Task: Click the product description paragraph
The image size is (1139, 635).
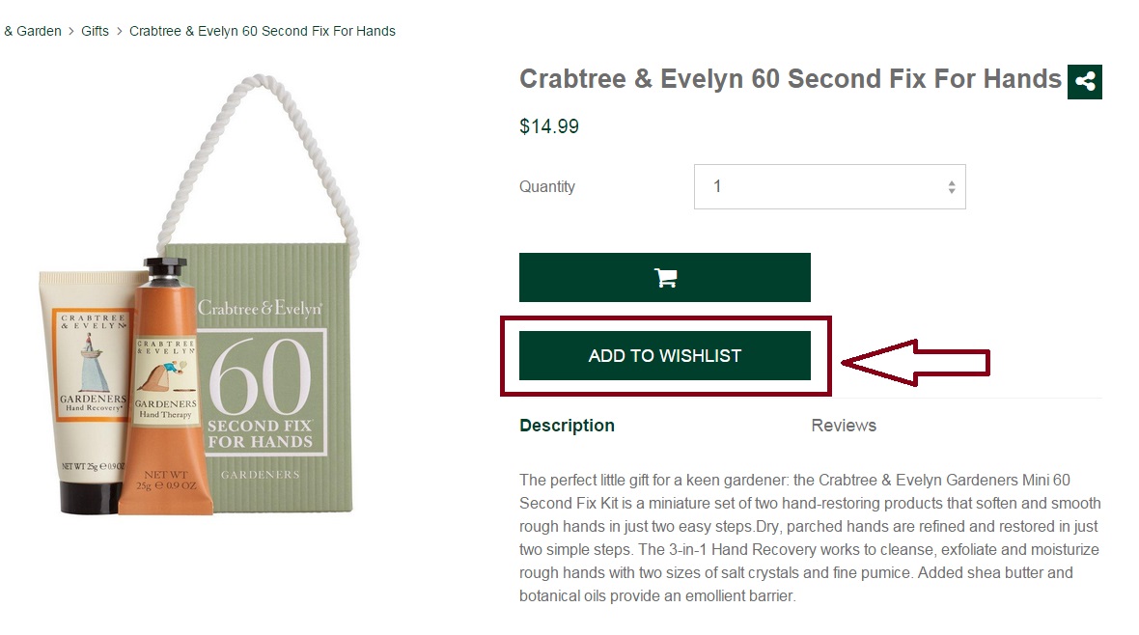Action: (x=809, y=538)
